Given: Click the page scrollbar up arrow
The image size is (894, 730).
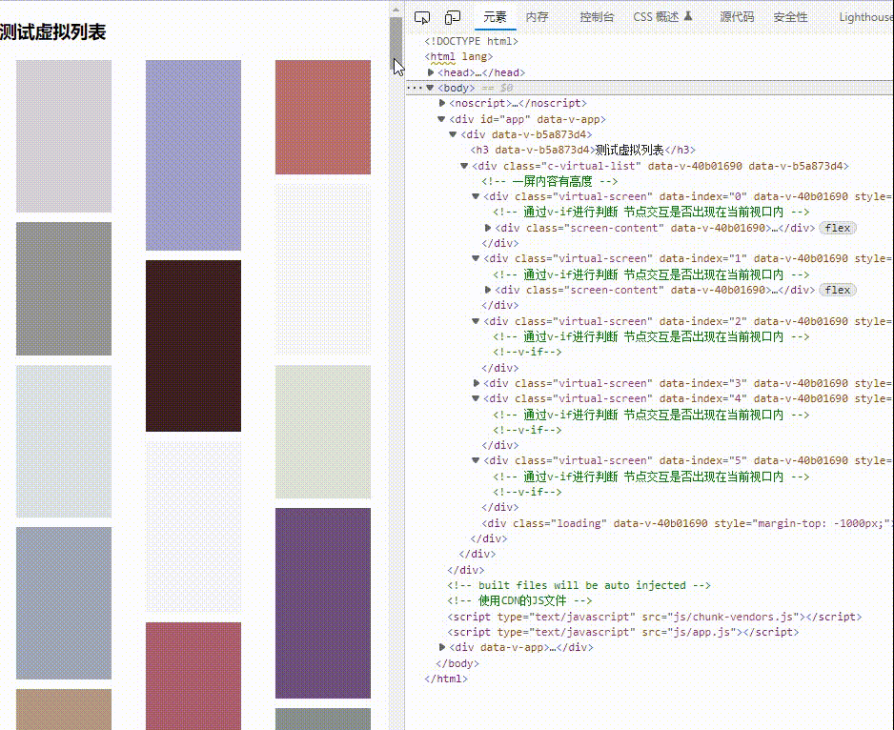Looking at the screenshot, I should tap(396, 10).
